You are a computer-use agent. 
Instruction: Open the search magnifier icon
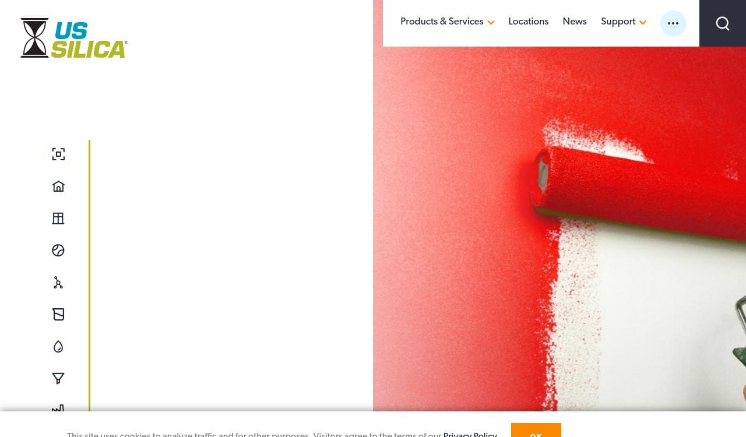point(723,23)
